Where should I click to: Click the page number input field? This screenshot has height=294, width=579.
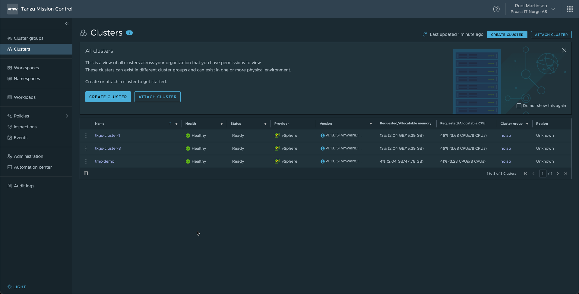click(543, 174)
